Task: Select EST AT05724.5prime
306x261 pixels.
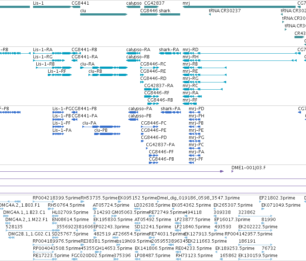Action: 111,205
